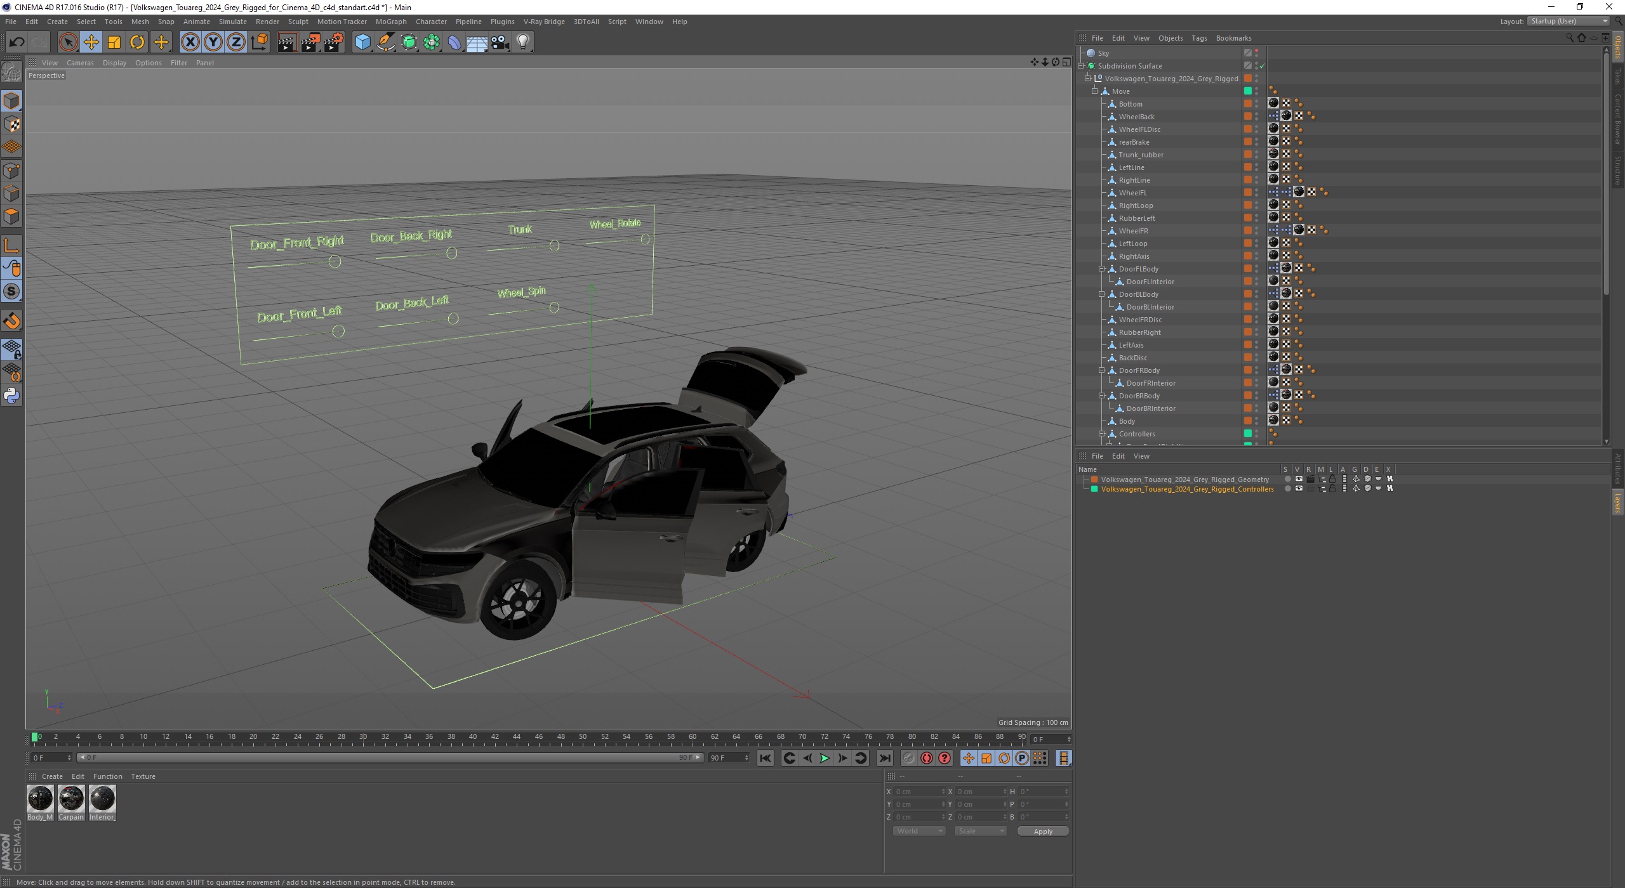Toggle the coordinate system icon
This screenshot has width=1625, height=888.
[259, 42]
